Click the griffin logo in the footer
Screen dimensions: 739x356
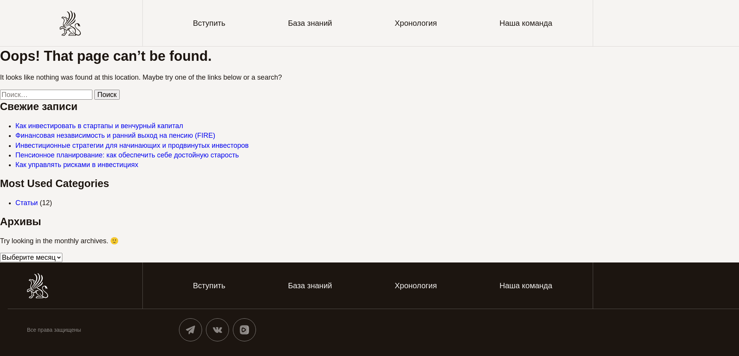point(37,286)
